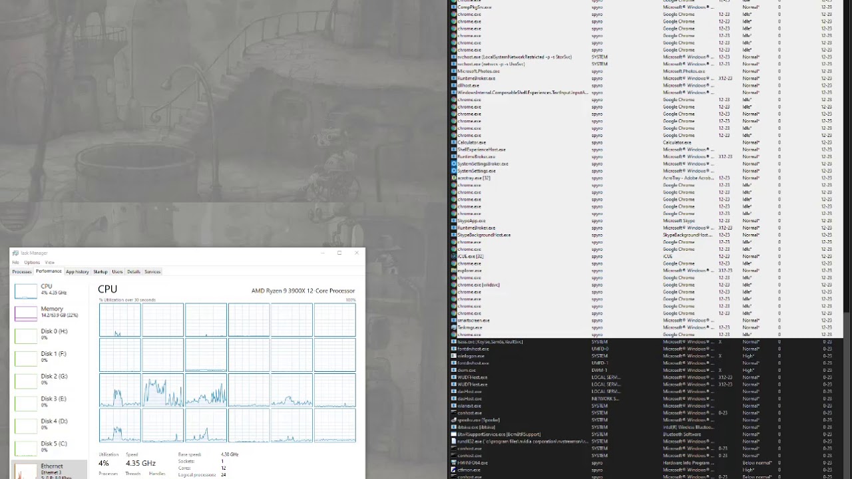The image size is (852, 479).
Task: Select the btwRSupportService.exe process name
Action: [499, 434]
